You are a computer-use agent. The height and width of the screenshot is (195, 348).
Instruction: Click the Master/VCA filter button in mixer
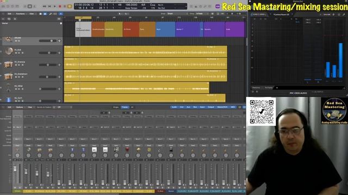coord(222,107)
